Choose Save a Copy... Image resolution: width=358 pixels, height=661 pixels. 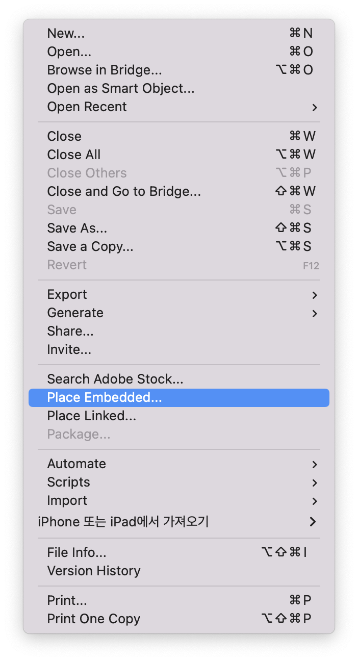[x=90, y=246]
